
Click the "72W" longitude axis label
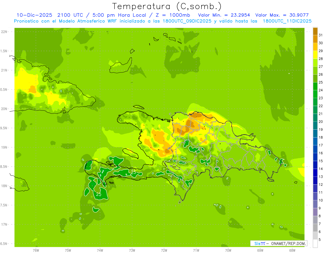(x=164, y=250)
